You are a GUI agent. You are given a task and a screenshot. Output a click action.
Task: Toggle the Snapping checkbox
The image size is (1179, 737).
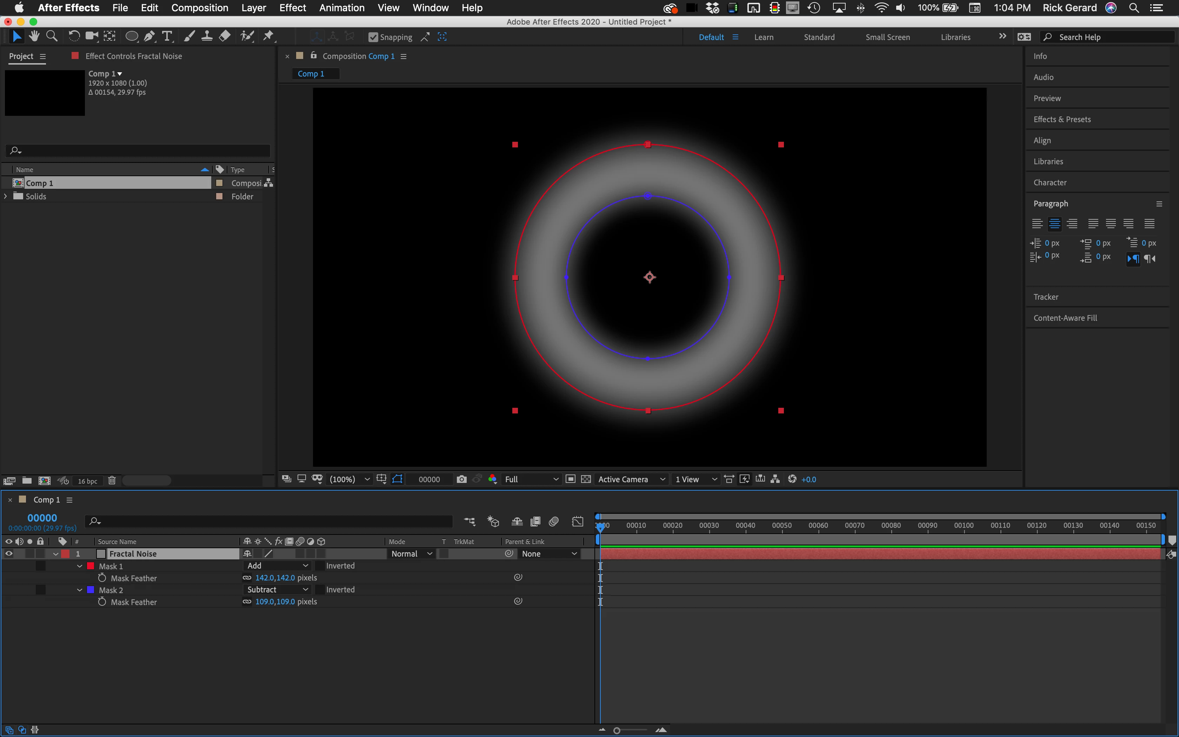click(373, 37)
